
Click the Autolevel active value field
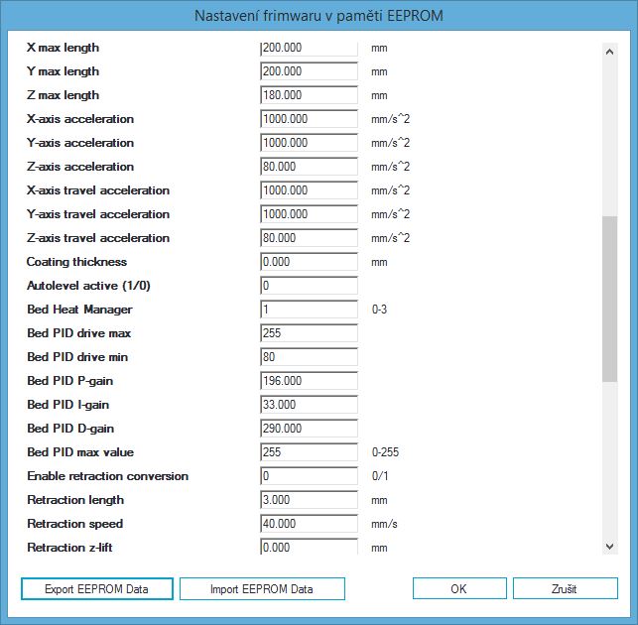(309, 286)
